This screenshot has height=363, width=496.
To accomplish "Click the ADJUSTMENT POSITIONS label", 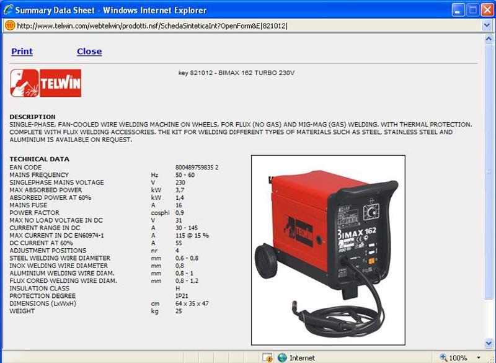I will pos(48,251).
